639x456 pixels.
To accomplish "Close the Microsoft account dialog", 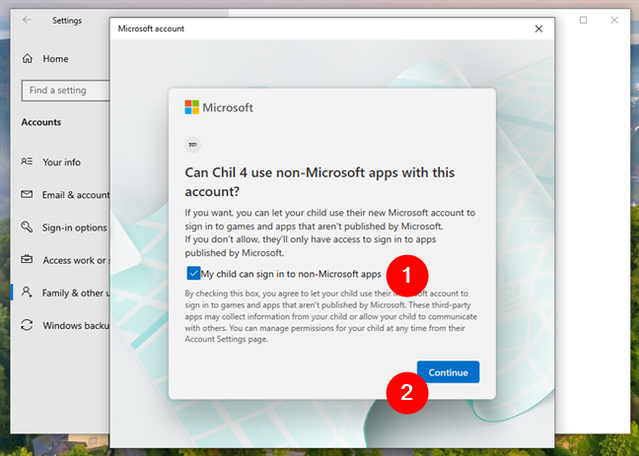I will click(x=538, y=29).
